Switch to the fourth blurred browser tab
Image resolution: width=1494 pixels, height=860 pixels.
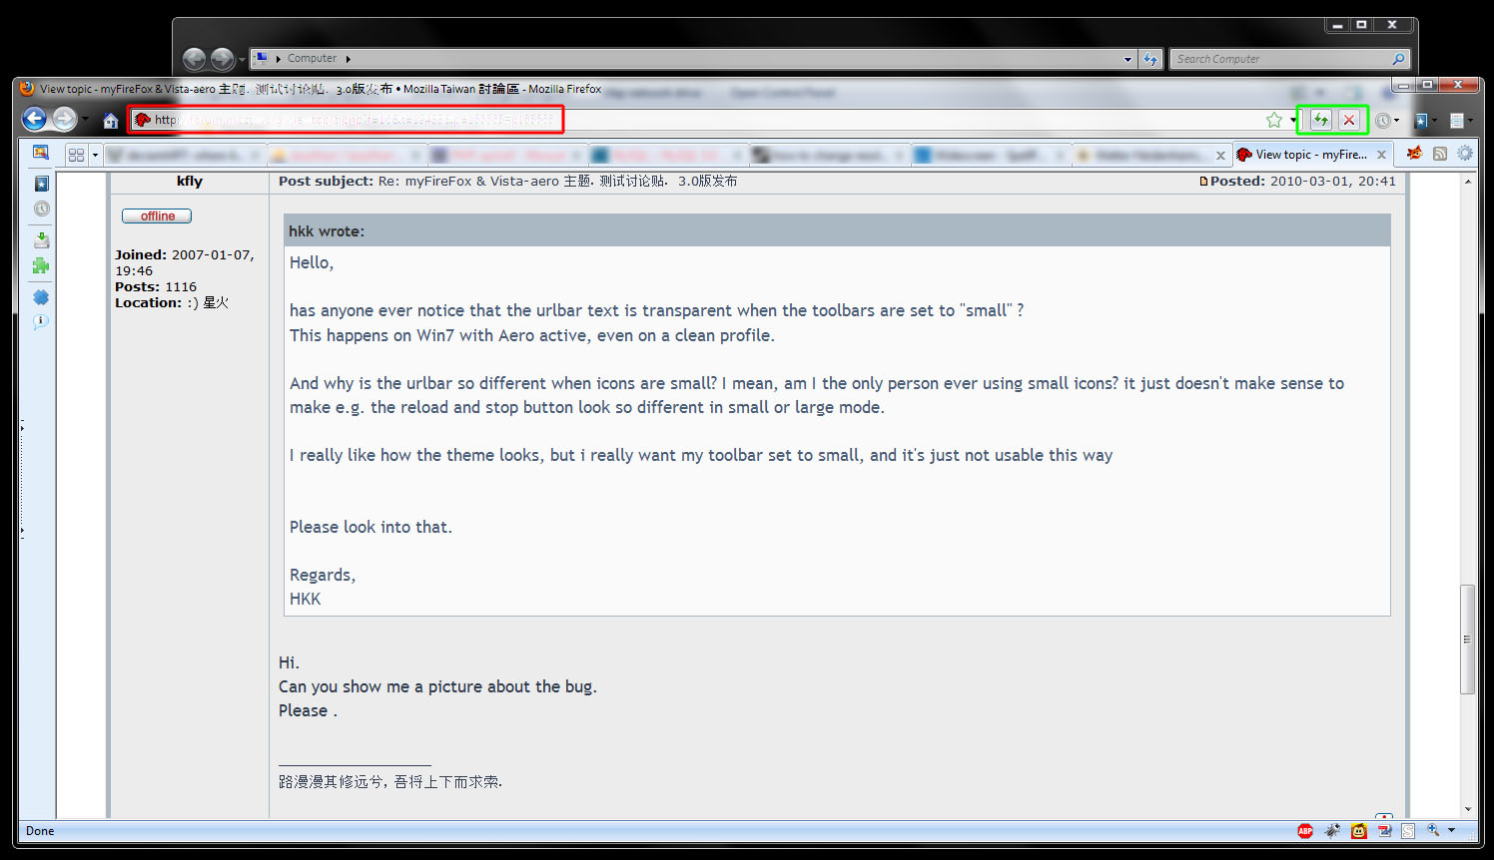(x=668, y=155)
